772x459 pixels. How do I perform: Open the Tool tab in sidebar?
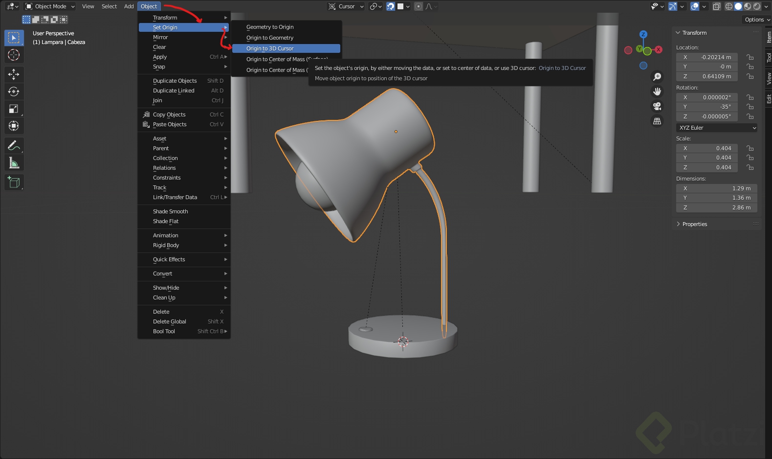(x=769, y=57)
